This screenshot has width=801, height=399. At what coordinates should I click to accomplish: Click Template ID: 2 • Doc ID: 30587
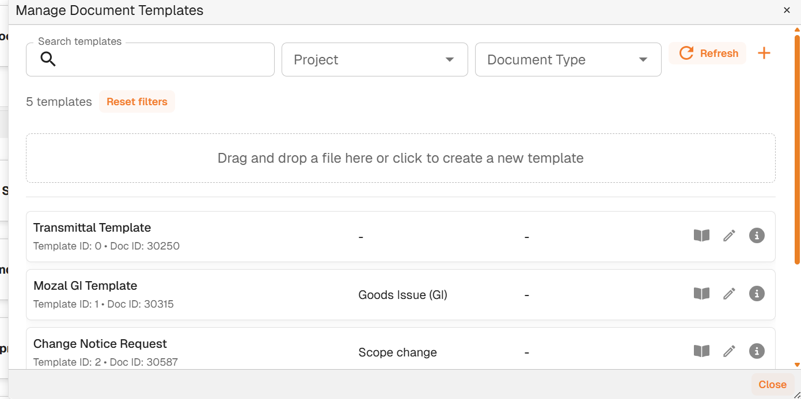point(106,362)
